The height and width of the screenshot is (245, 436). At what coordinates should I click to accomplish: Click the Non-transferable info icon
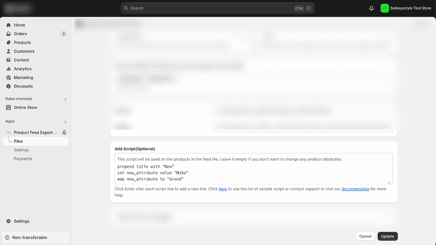pyautogui.click(x=7, y=238)
